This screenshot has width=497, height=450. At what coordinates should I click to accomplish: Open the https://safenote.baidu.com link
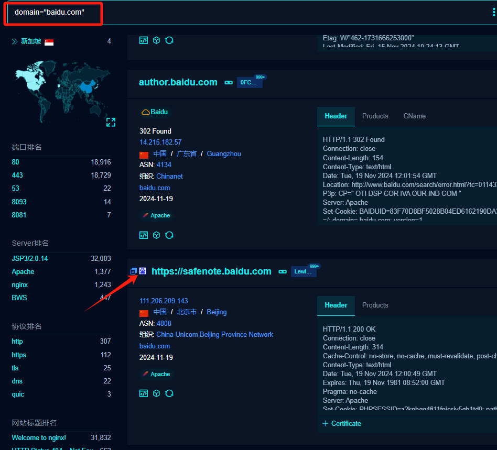click(211, 271)
